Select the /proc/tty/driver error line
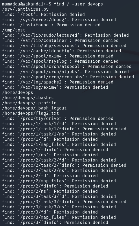The width and height of the screenshot is (139, 226). tap(57, 118)
